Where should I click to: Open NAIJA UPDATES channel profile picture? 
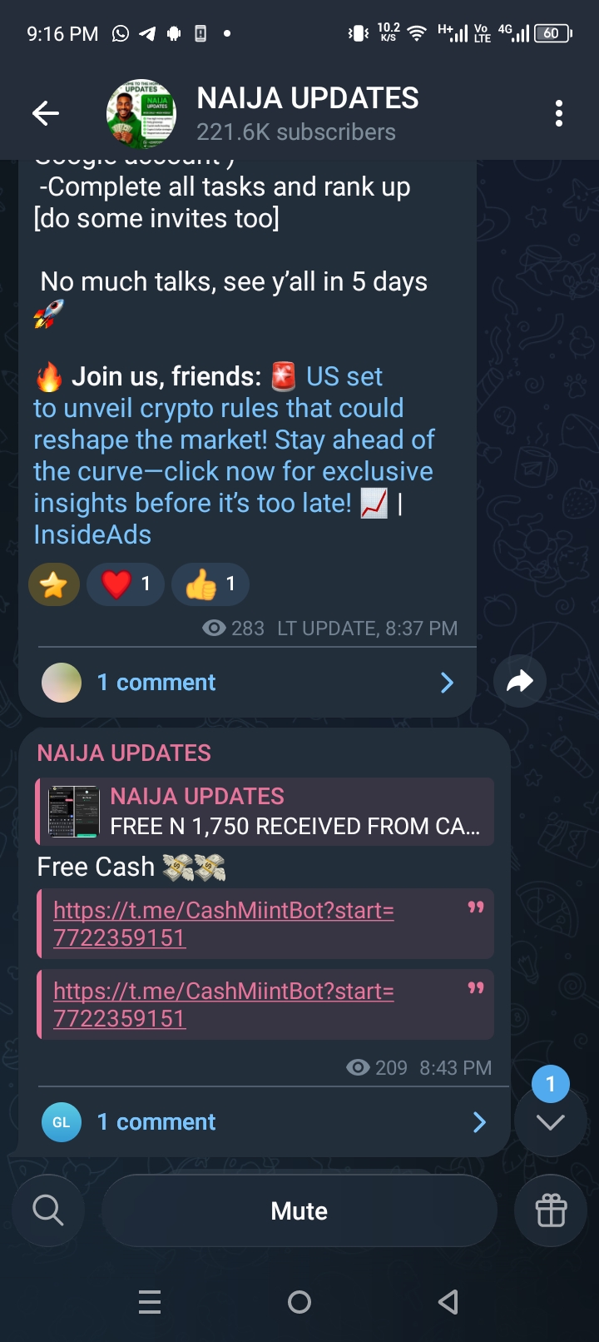click(x=141, y=114)
